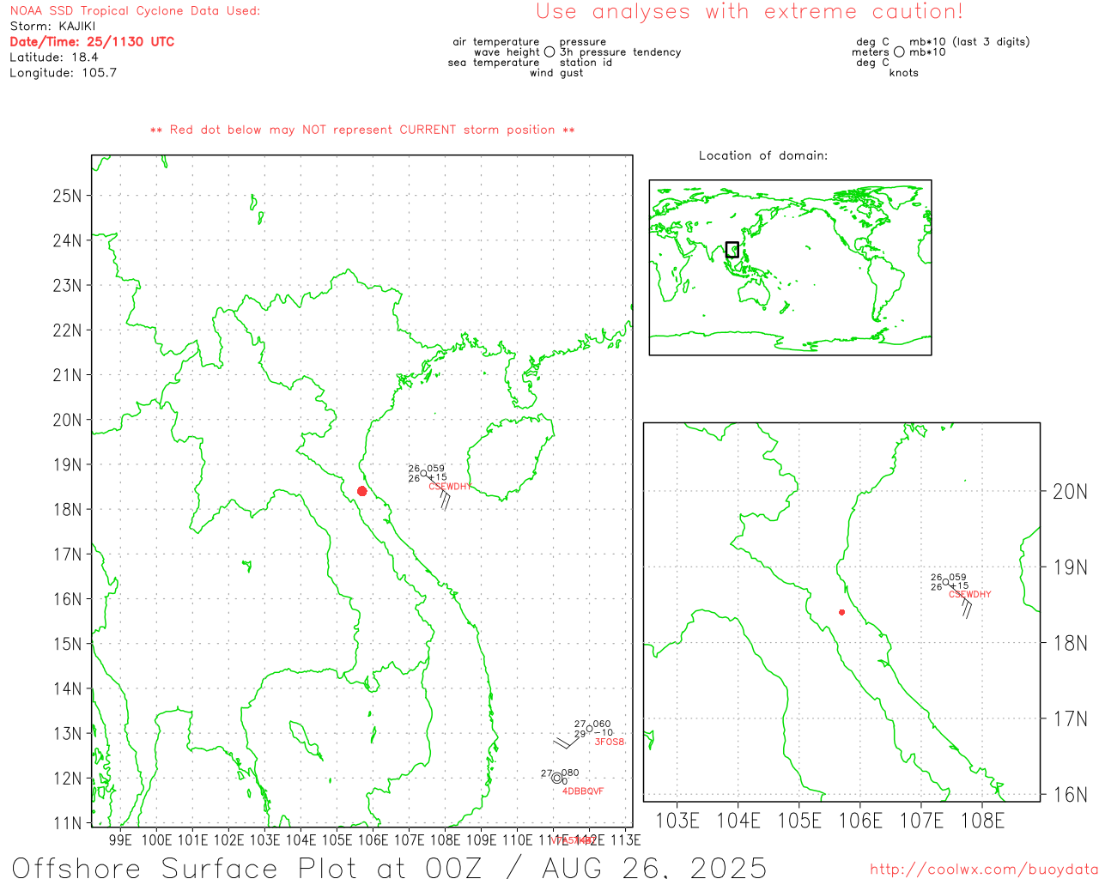This screenshot has height=879, width=1099.
Task: Click Hainan island outline on main map
Action: coord(510,458)
